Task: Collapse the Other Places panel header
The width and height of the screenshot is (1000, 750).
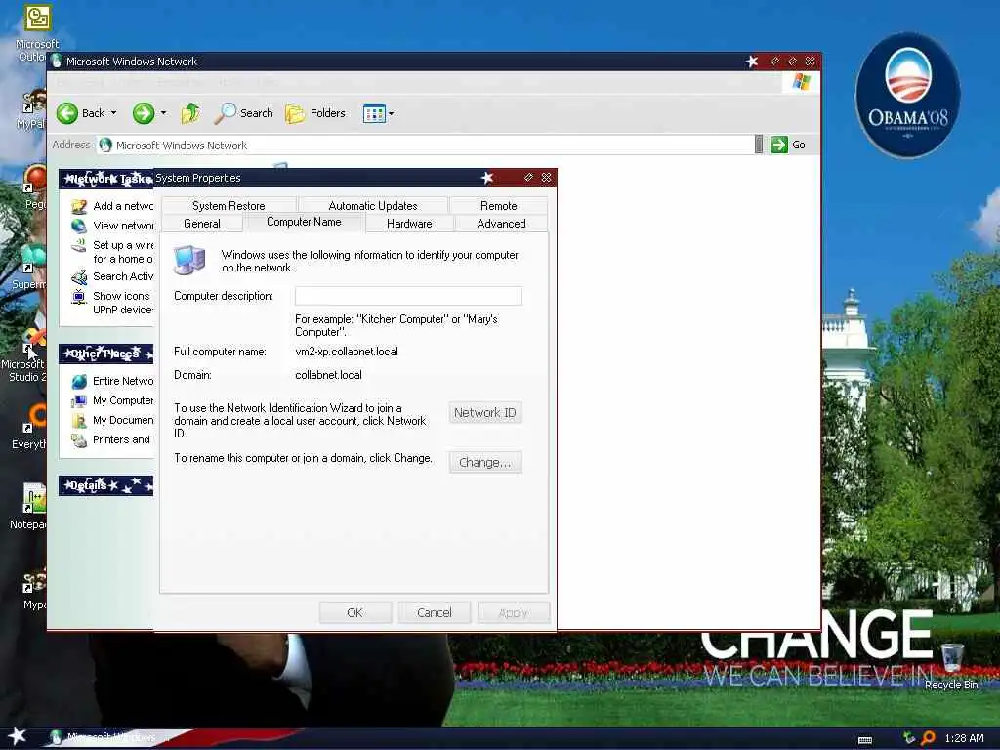Action: [x=105, y=354]
